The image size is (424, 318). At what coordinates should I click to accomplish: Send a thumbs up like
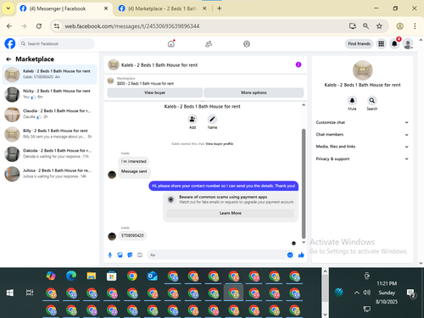coord(301,255)
